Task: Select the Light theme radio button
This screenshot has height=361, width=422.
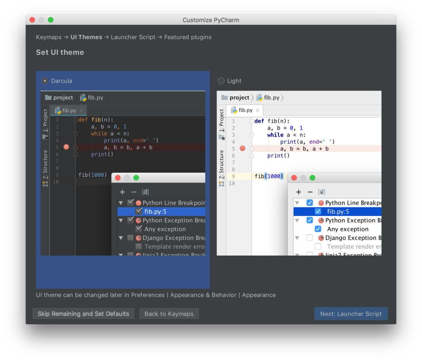Action: 221,81
